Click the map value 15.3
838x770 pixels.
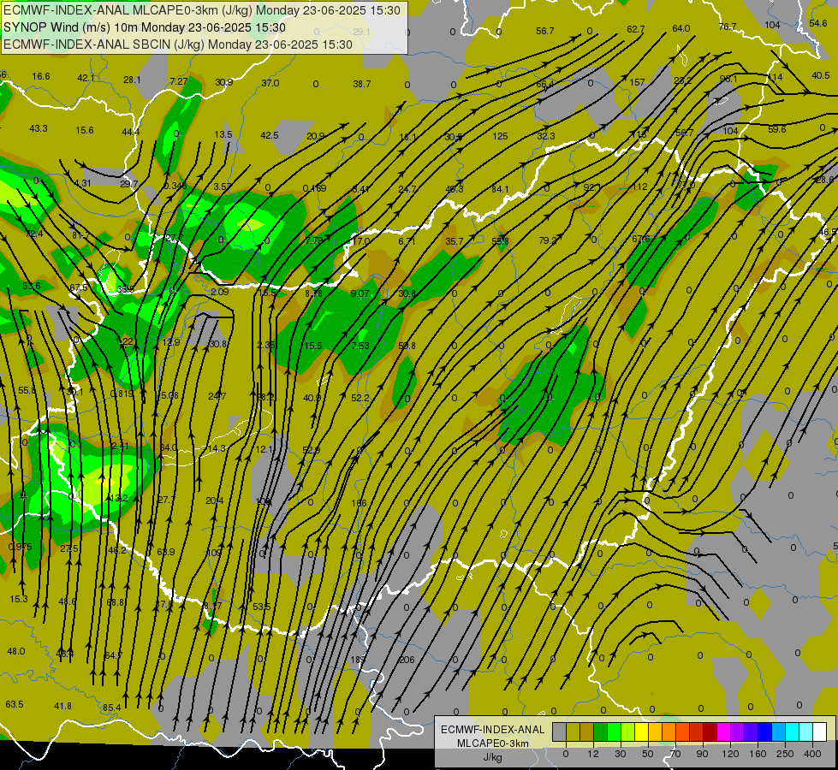(x=19, y=599)
